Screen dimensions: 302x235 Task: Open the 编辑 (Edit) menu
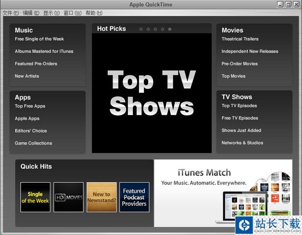(x=31, y=13)
